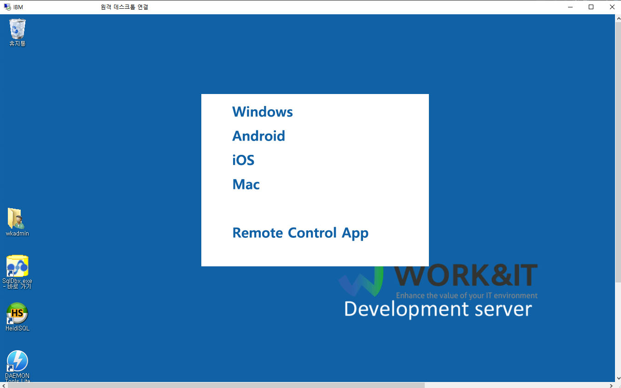
Task: Click the SqlDbx.exe shortcut icon
Action: (x=18, y=267)
